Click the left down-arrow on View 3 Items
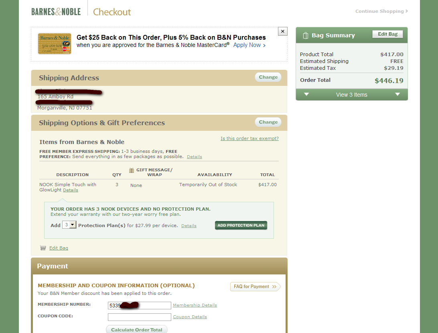The height and width of the screenshot is (333, 438). pos(306,94)
